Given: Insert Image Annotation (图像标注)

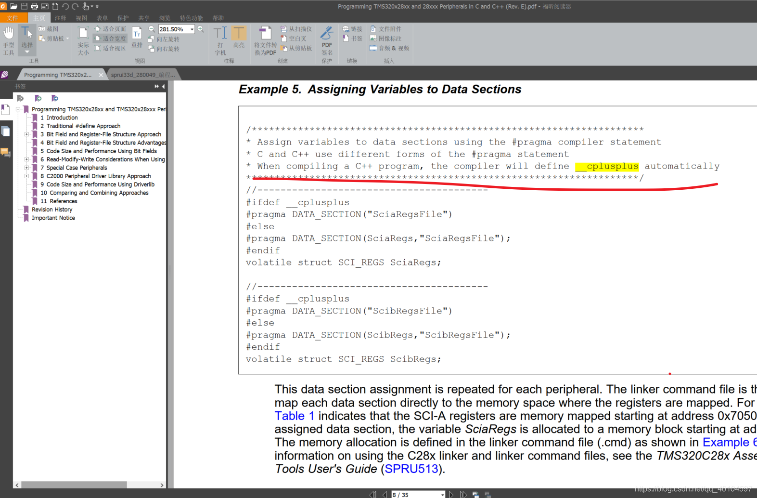Looking at the screenshot, I should pyautogui.click(x=385, y=39).
